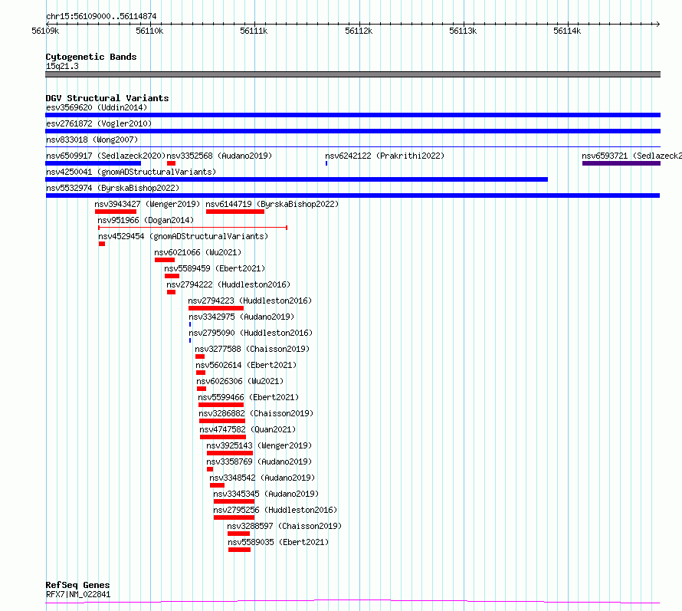
Task: Open the nsv3286882 (Chaisson2019) label
Action: (x=256, y=413)
